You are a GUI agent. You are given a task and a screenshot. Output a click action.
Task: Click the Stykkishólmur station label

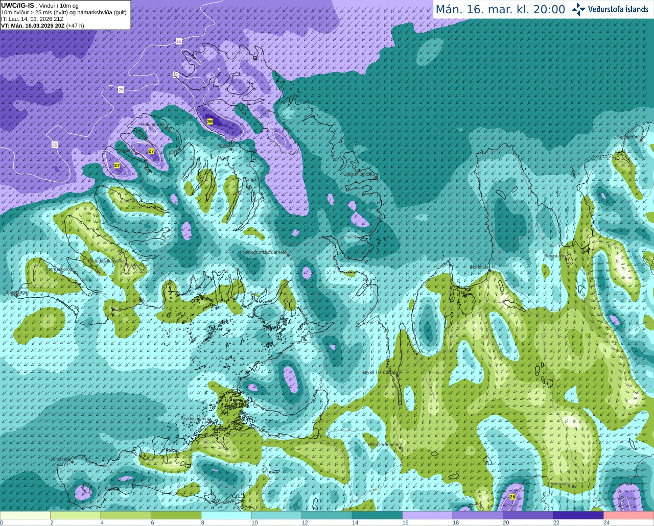coord(196,419)
